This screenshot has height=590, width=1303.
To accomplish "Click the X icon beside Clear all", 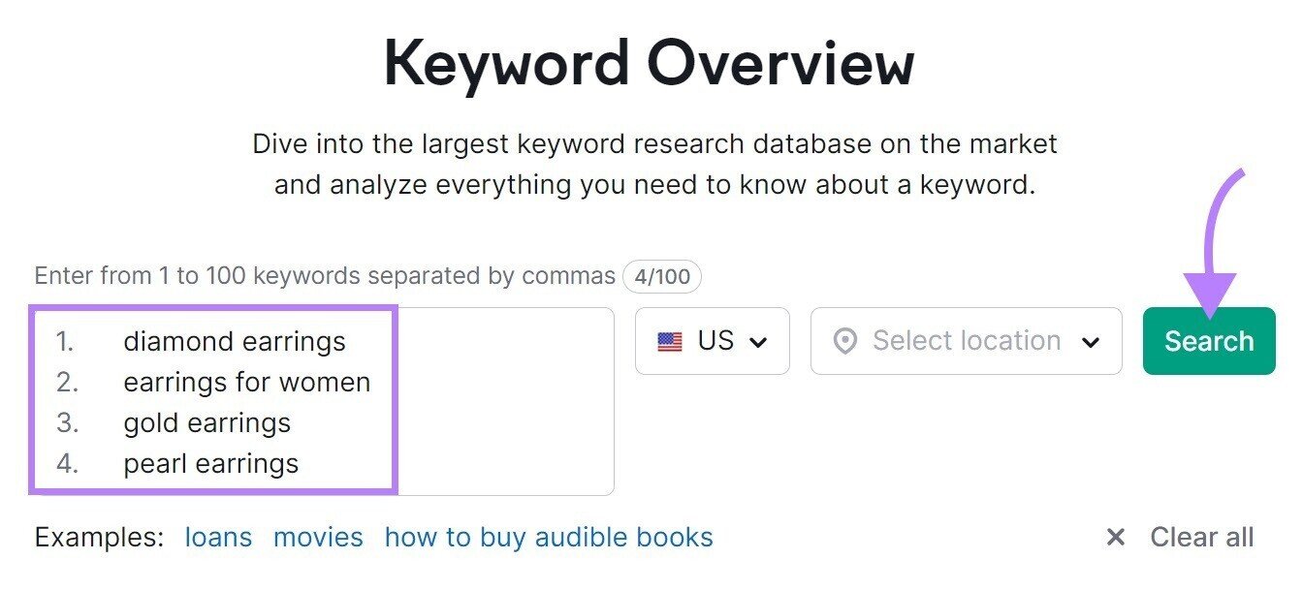I will click(x=1116, y=537).
